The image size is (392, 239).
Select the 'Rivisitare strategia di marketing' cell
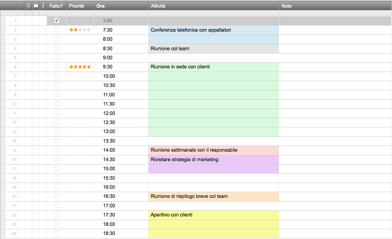click(x=214, y=160)
